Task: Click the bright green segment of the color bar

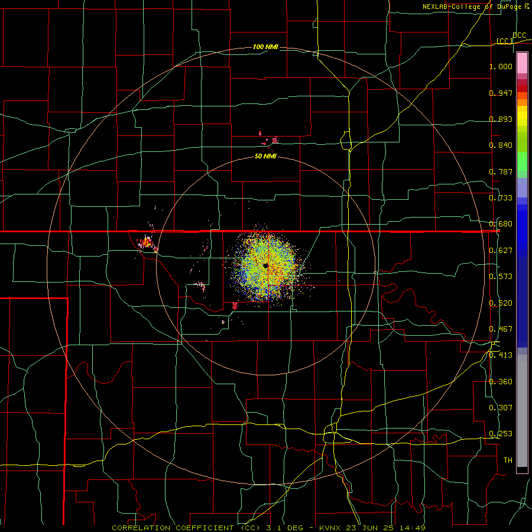Action: [x=522, y=161]
